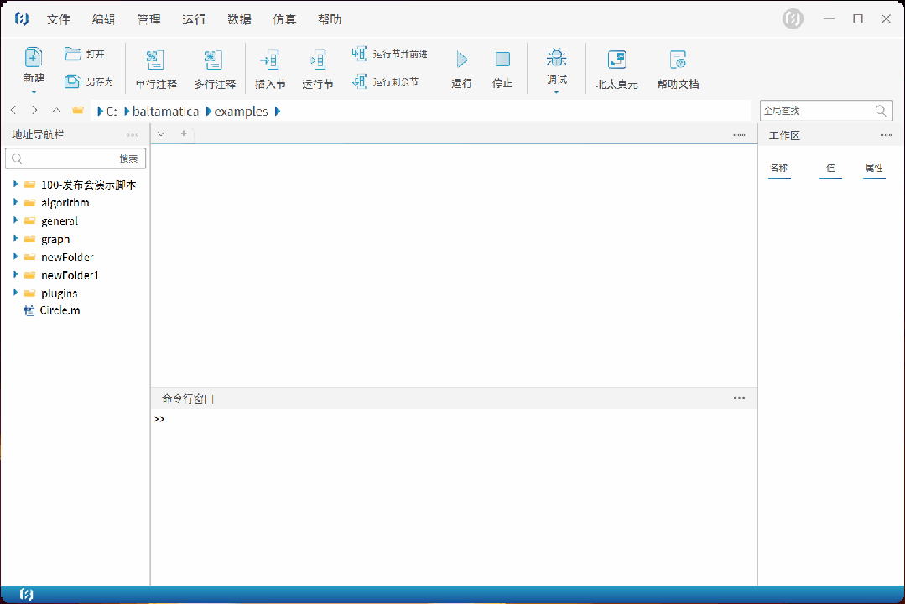Click the 打开 open folder icon

(73, 54)
